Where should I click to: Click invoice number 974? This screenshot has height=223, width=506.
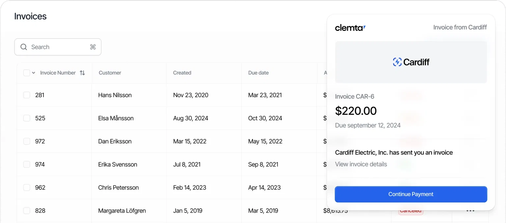[x=40, y=165]
